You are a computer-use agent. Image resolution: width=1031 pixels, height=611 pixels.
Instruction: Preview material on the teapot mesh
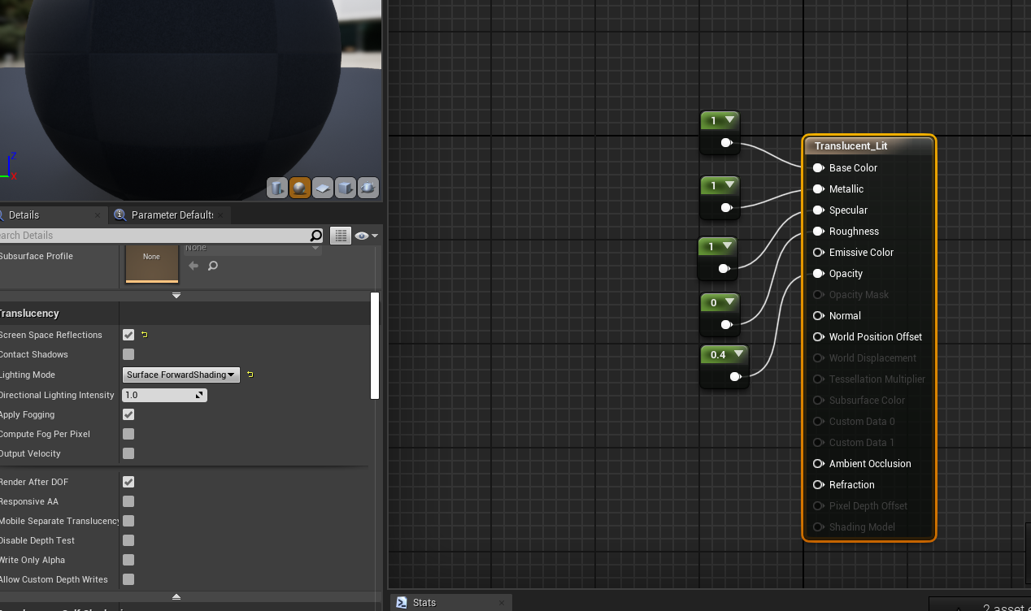pyautogui.click(x=368, y=188)
